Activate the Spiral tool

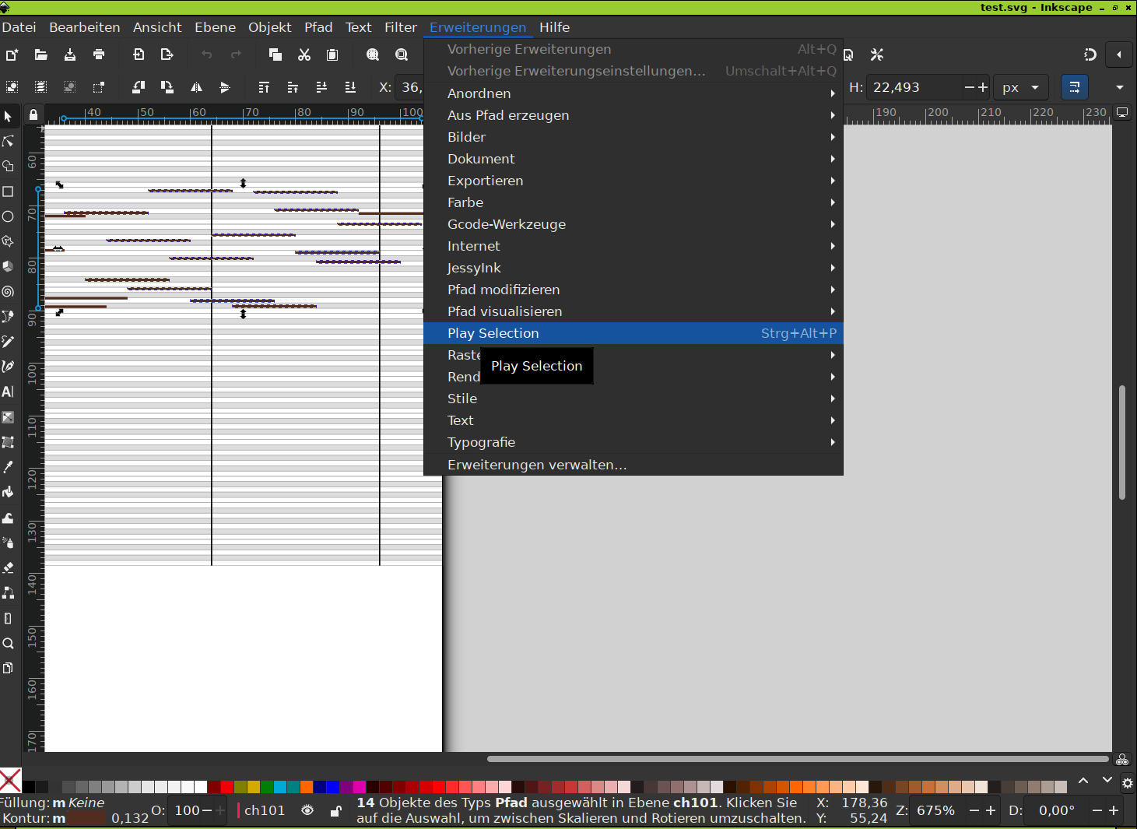(9, 292)
